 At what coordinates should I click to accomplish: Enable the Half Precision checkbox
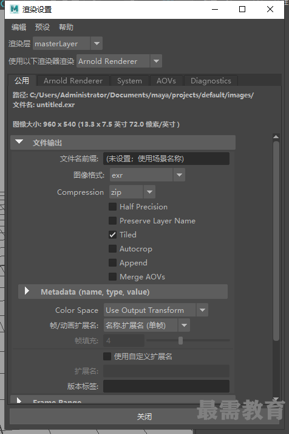click(112, 207)
